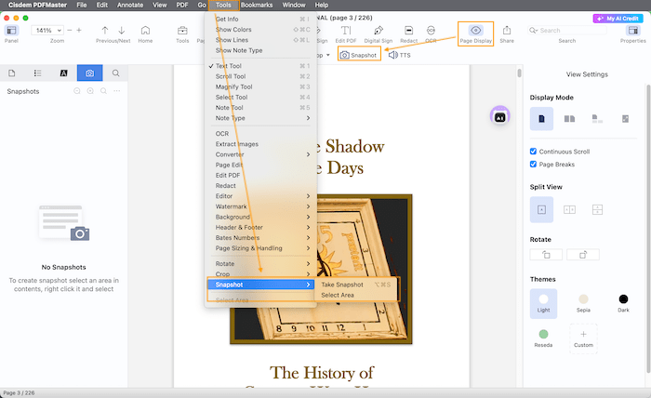The height and width of the screenshot is (398, 651).
Task: Open the Annotate menu
Action: click(x=130, y=5)
